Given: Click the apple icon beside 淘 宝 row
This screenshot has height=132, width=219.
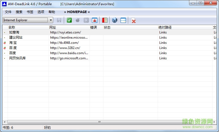Looking at the screenshot, I should pos(5,43).
